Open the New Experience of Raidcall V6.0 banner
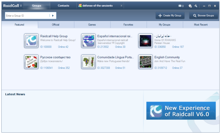The width and height of the screenshot is (221, 134). (181, 111)
